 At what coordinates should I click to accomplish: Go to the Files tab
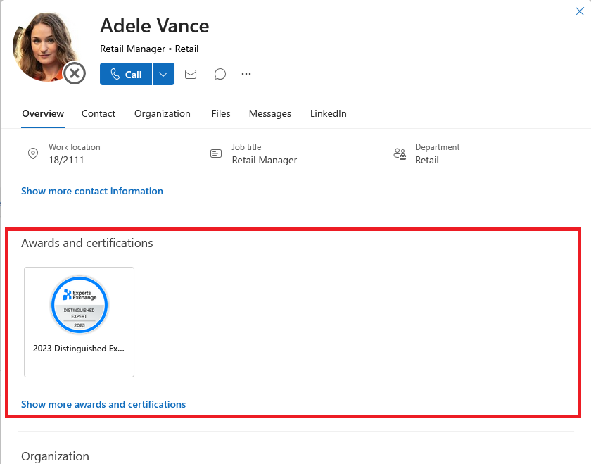coord(221,113)
